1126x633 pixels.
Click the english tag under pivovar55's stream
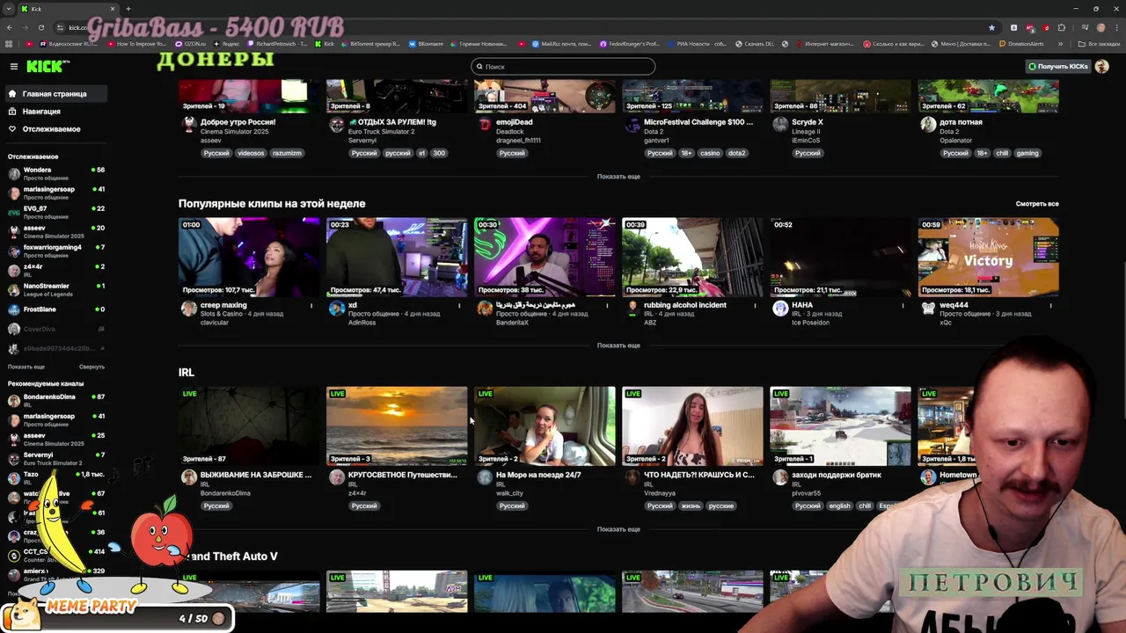pyautogui.click(x=840, y=506)
